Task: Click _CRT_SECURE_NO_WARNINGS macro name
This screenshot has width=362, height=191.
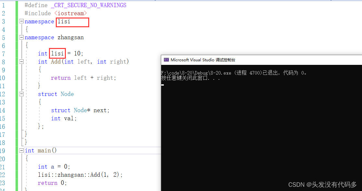Action: pos(89,5)
